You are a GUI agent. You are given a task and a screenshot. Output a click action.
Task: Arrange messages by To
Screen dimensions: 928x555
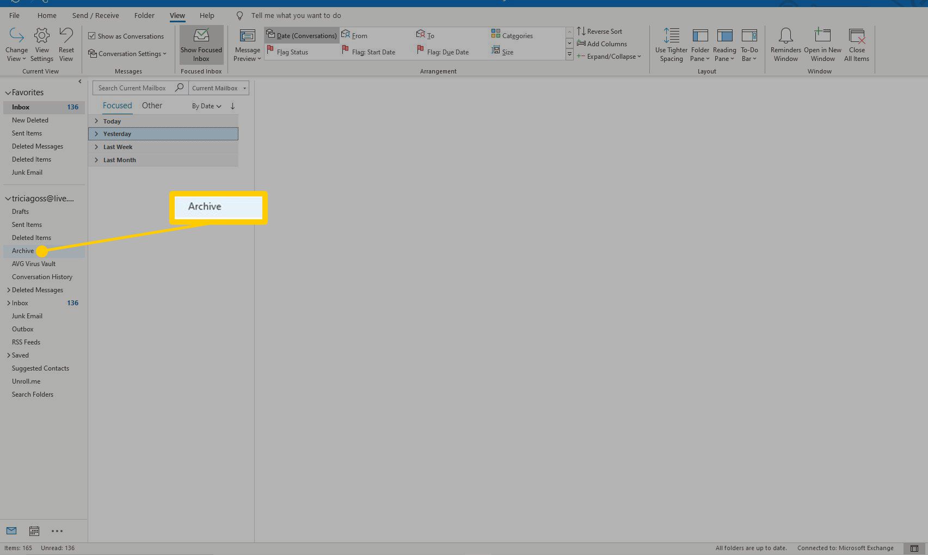(425, 35)
